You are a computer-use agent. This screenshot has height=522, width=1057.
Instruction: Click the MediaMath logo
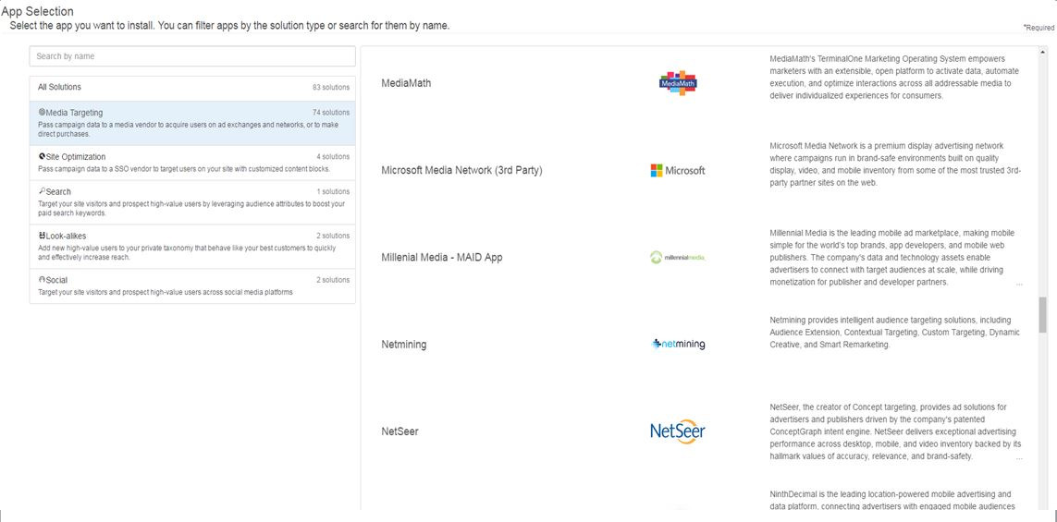click(678, 83)
